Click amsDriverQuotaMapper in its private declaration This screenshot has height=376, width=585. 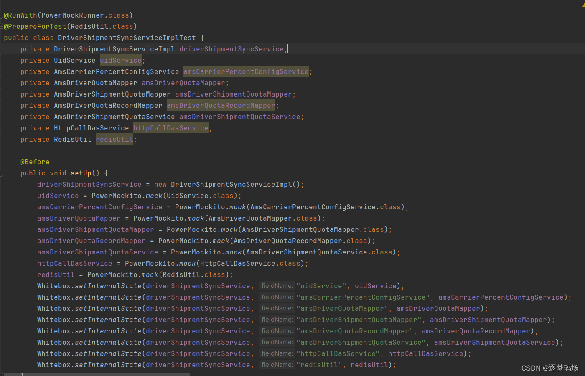point(183,83)
